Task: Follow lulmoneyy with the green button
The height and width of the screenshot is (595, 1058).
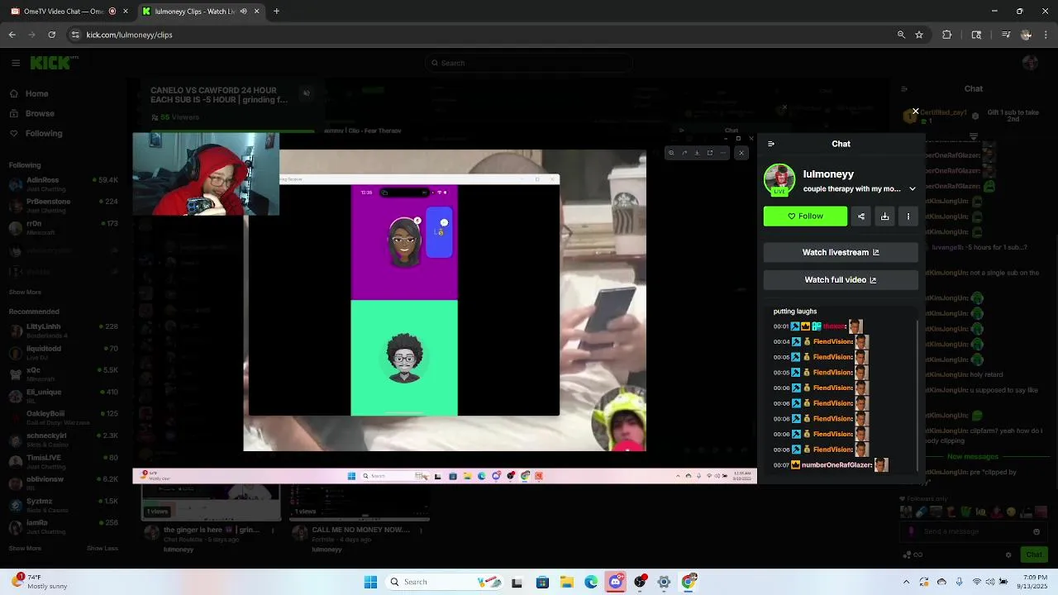Action: pos(805,217)
